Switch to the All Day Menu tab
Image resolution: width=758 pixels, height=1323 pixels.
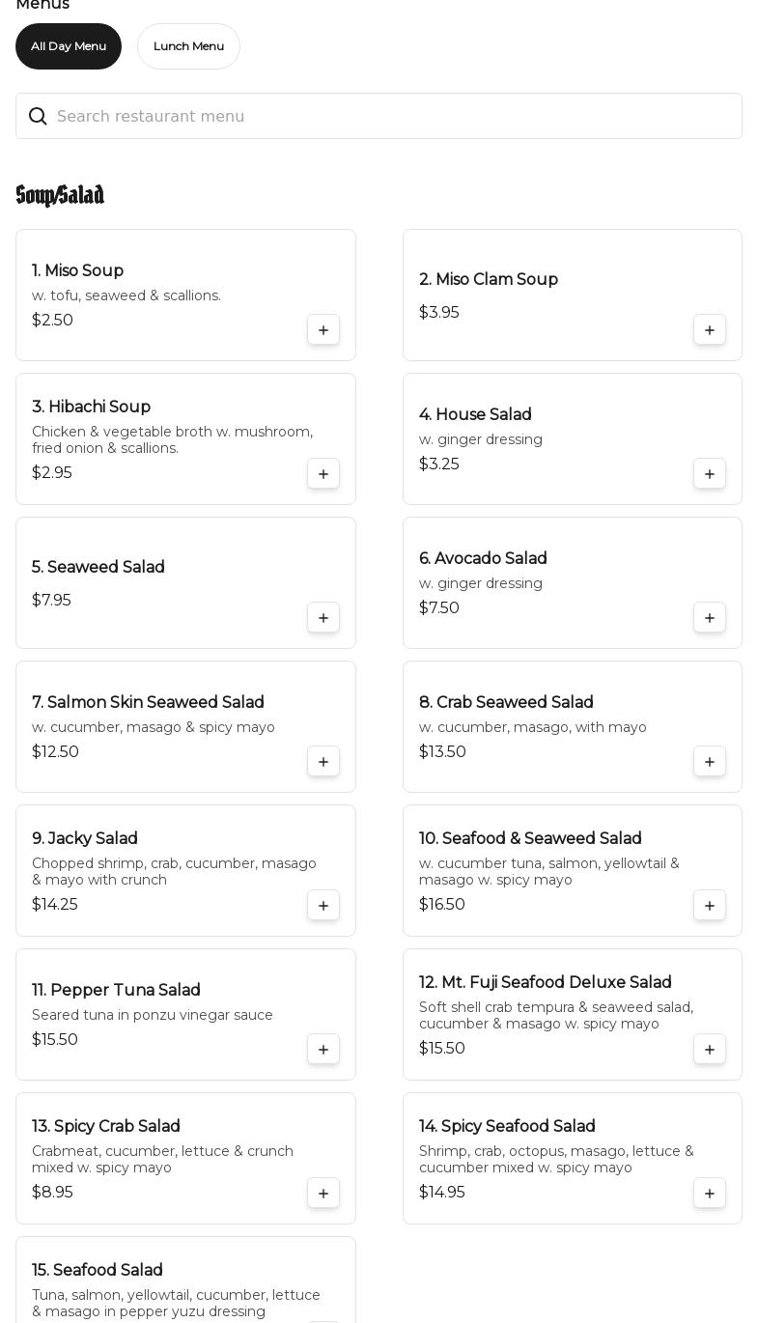(69, 46)
